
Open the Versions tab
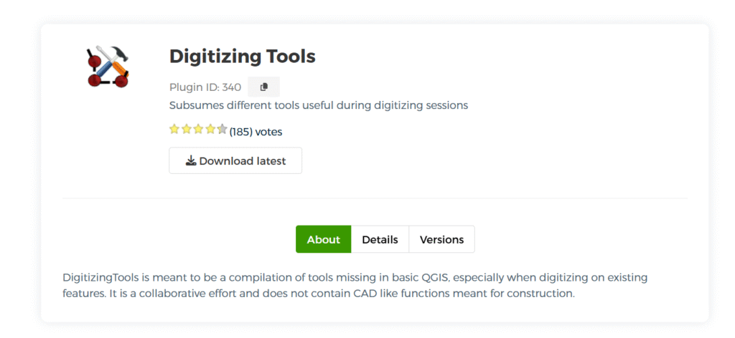click(441, 239)
